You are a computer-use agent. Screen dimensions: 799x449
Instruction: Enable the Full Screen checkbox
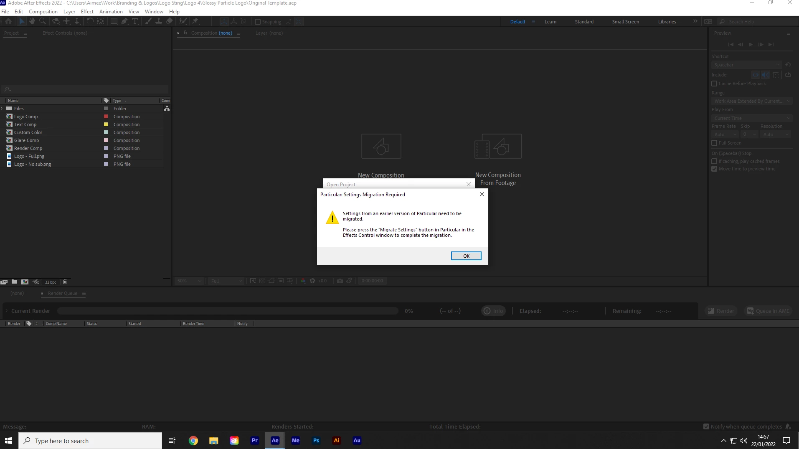click(x=714, y=143)
